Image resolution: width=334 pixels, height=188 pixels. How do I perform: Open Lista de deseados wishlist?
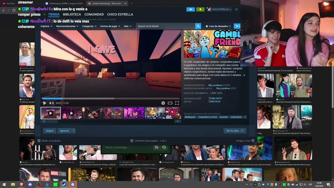218,26
